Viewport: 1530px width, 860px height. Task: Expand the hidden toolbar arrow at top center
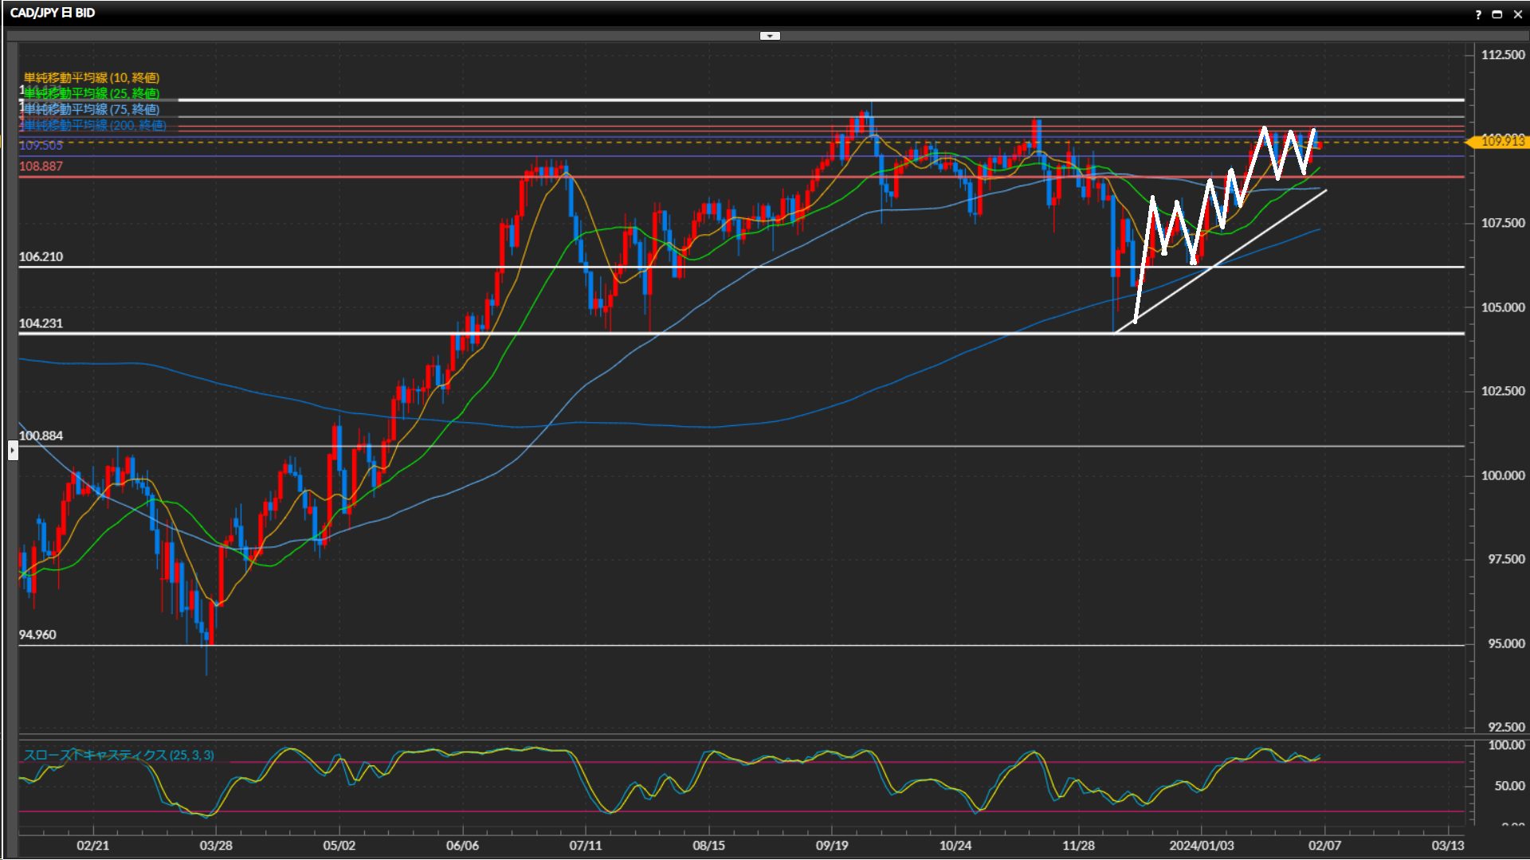770,36
